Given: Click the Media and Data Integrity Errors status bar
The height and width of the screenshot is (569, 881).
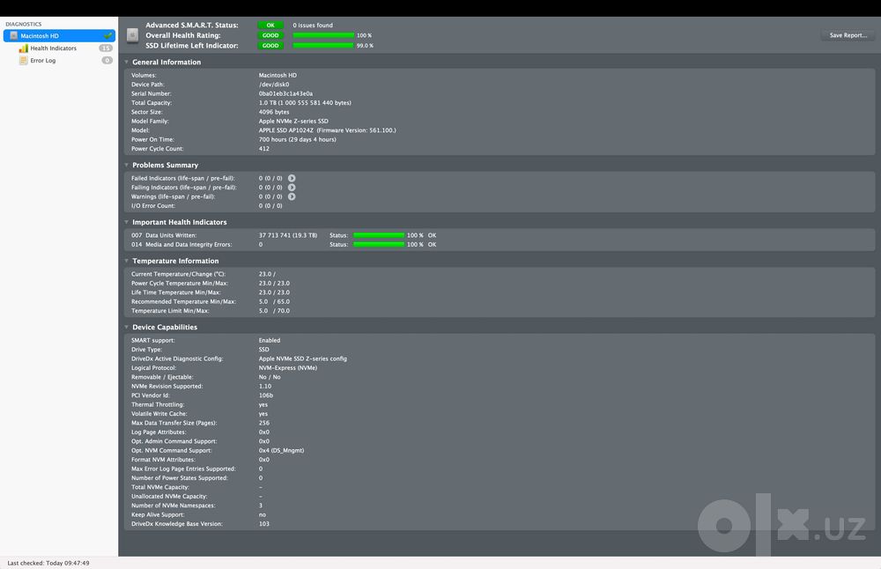Looking at the screenshot, I should click(379, 244).
